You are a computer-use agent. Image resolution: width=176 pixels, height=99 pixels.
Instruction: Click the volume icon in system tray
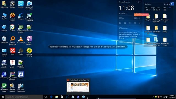click(x=161, y=97)
